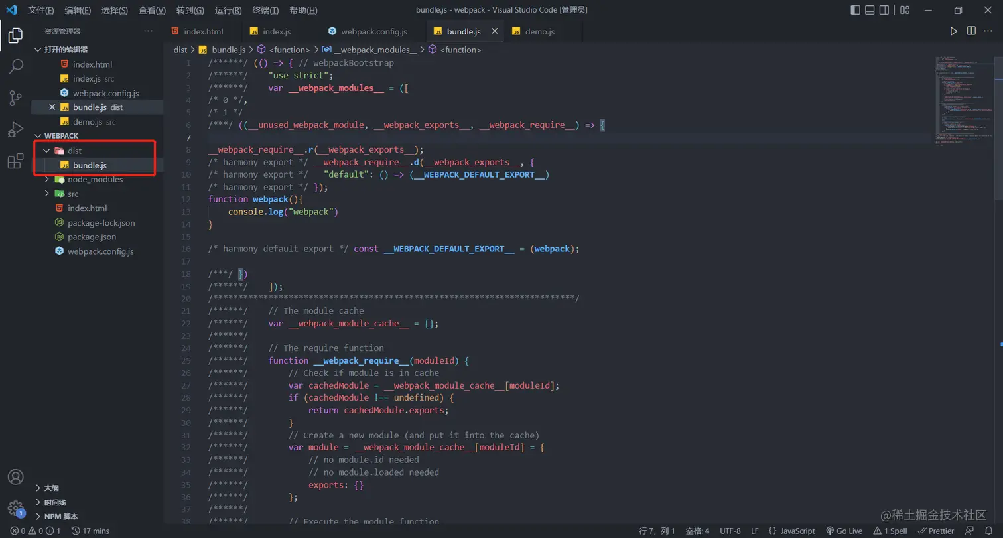
Task: Open the Explorer view in the activity bar
Action: click(15, 35)
